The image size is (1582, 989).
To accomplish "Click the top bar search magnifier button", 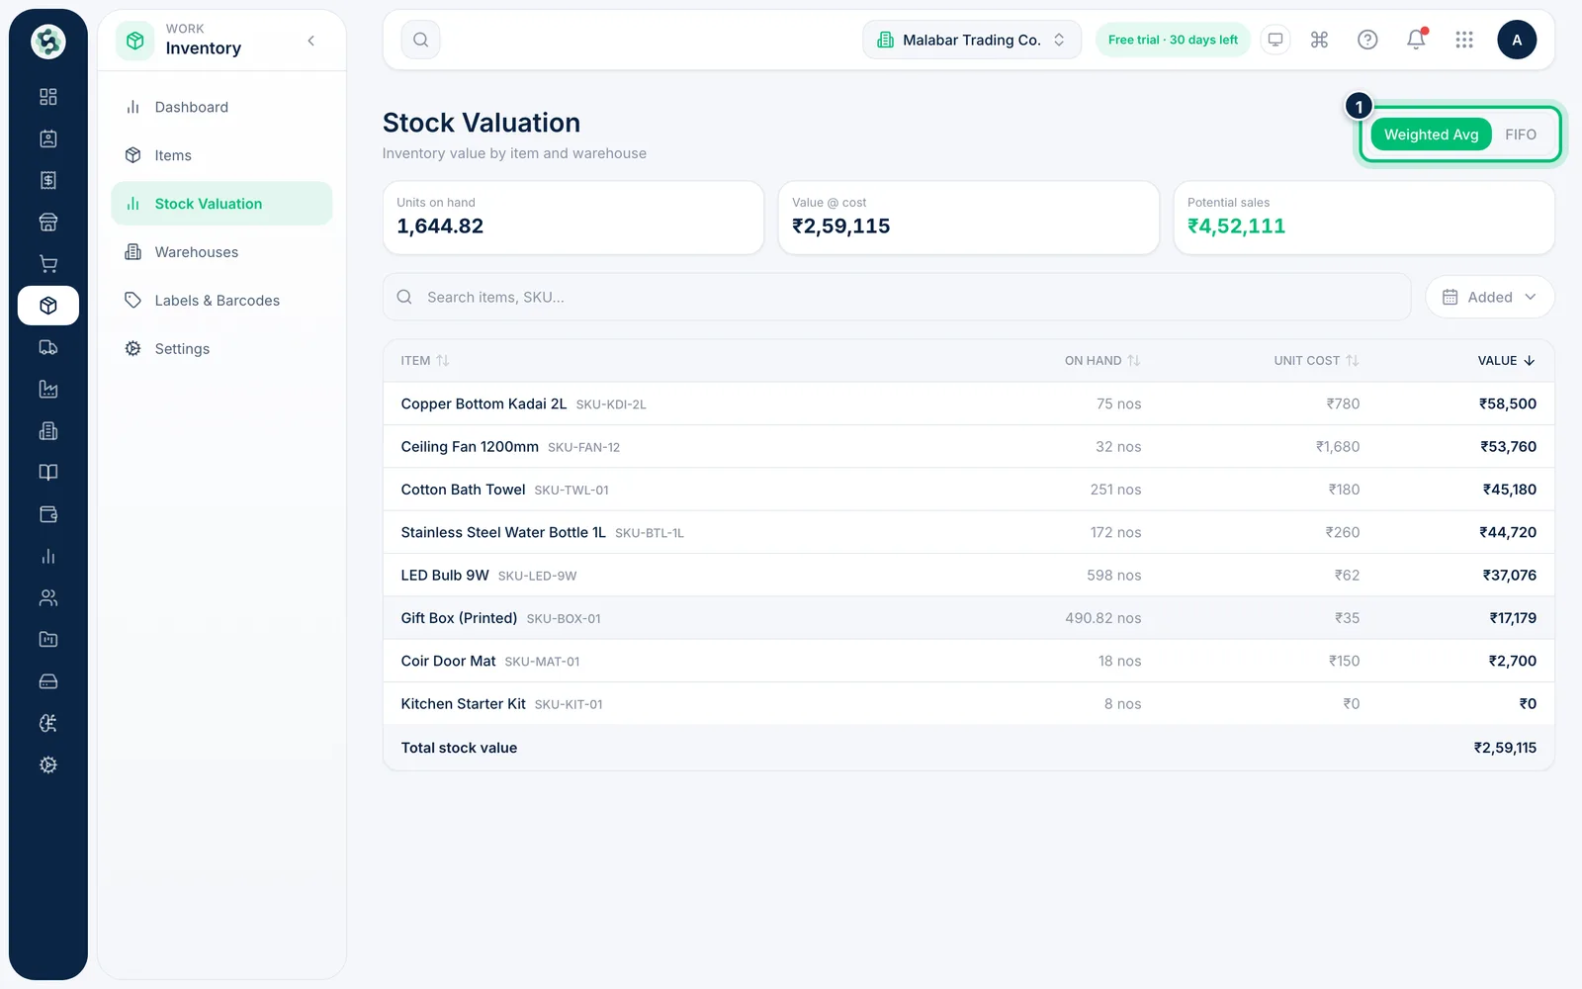I will [x=420, y=40].
